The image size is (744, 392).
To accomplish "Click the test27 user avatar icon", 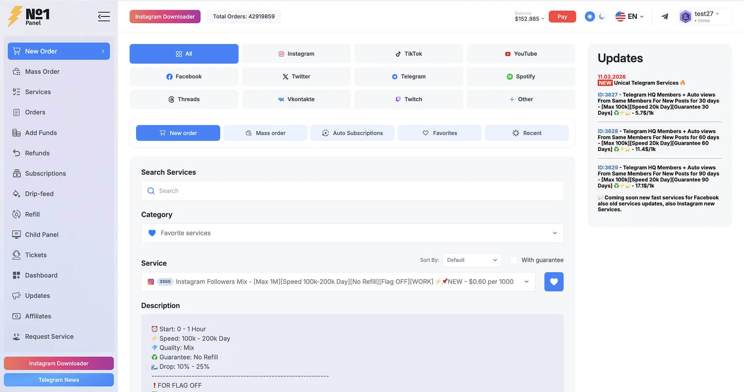I will 685,16.
